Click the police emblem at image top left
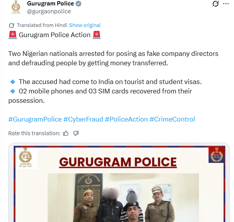Viewport: 234px width, 222px height. (25, 158)
